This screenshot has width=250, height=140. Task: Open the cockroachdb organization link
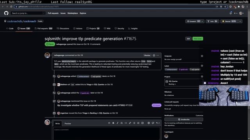[14, 21]
